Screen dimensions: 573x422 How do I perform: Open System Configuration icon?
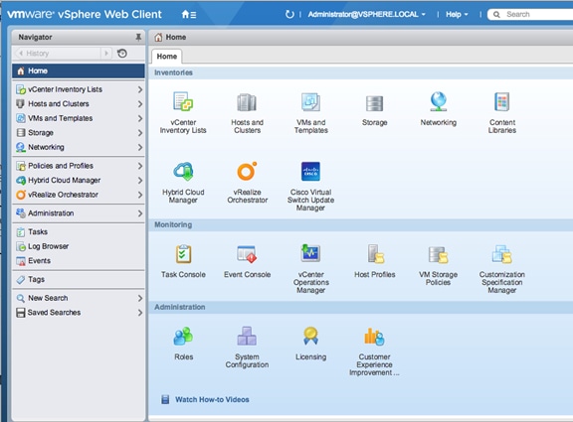click(247, 336)
